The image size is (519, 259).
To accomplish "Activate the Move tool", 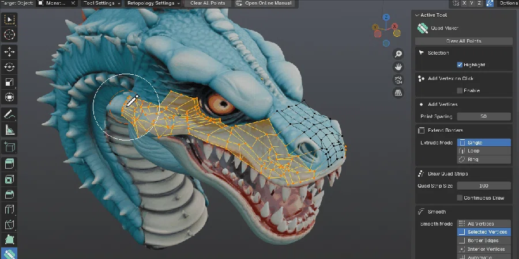I will coord(9,52).
